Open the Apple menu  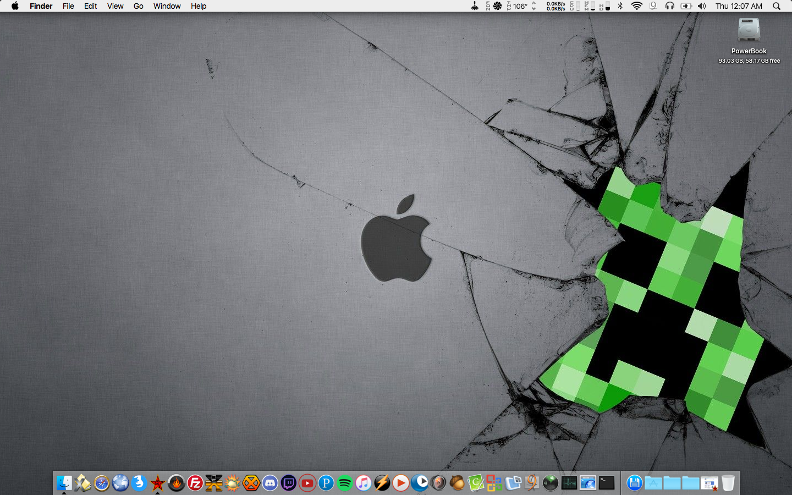pos(15,6)
